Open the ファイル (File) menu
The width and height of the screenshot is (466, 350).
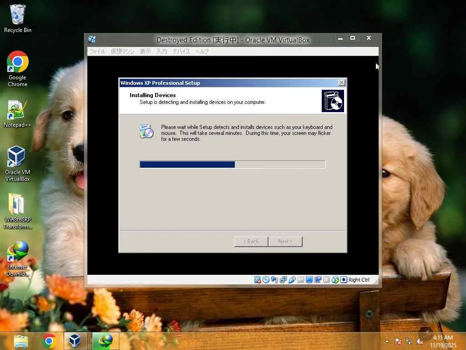pyautogui.click(x=97, y=51)
